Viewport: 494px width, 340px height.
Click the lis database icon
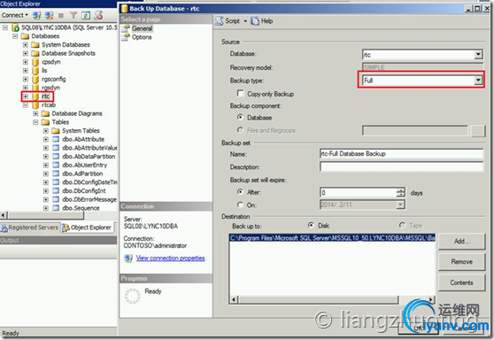click(x=35, y=71)
